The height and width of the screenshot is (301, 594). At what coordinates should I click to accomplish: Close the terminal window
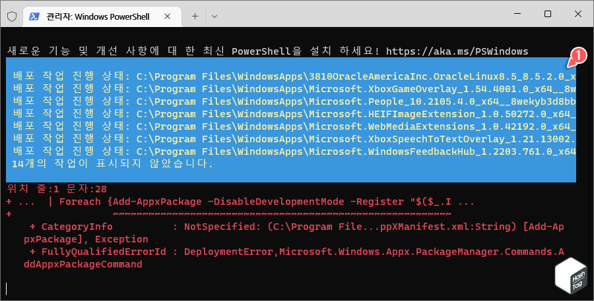coord(578,14)
